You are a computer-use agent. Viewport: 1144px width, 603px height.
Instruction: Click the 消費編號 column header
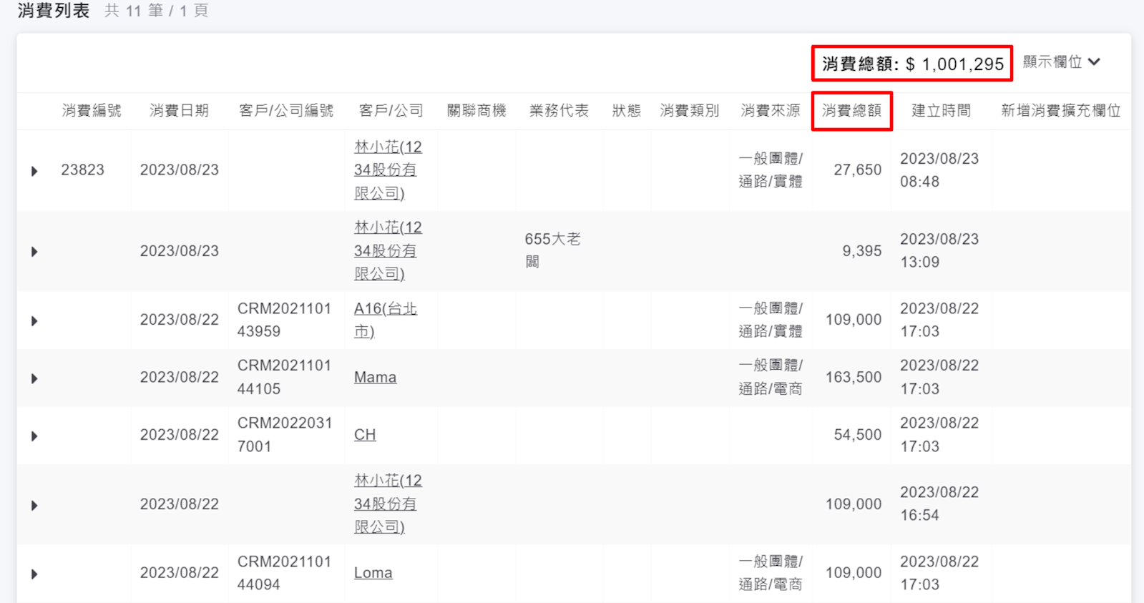click(x=92, y=111)
